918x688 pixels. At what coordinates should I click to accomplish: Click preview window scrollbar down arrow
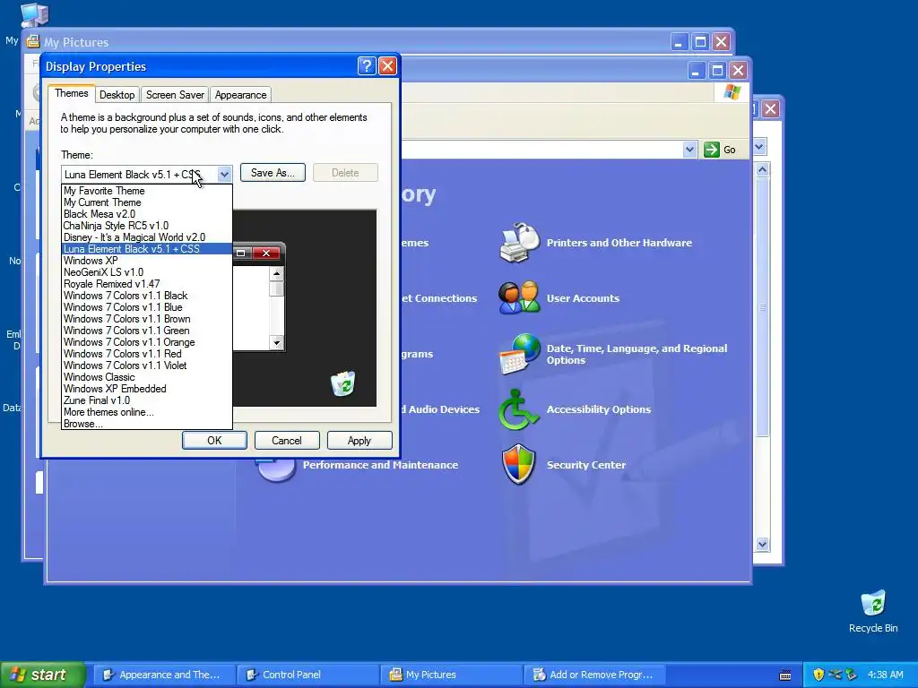pyautogui.click(x=276, y=343)
